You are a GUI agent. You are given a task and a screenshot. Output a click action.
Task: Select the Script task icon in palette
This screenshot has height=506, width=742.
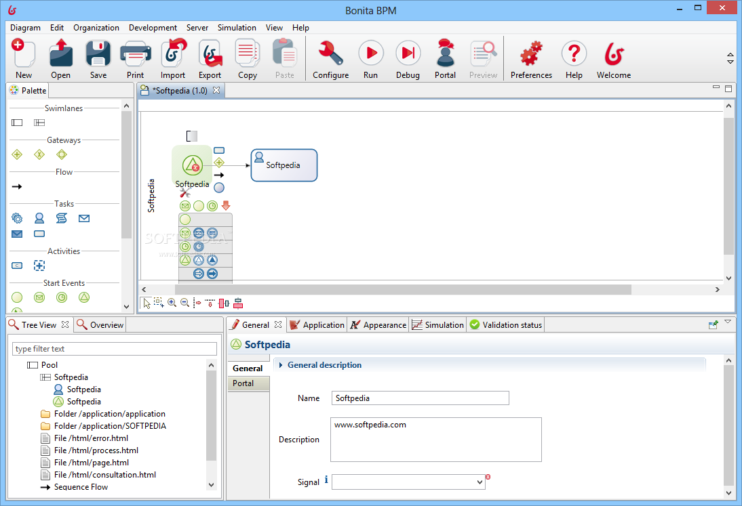coord(62,218)
